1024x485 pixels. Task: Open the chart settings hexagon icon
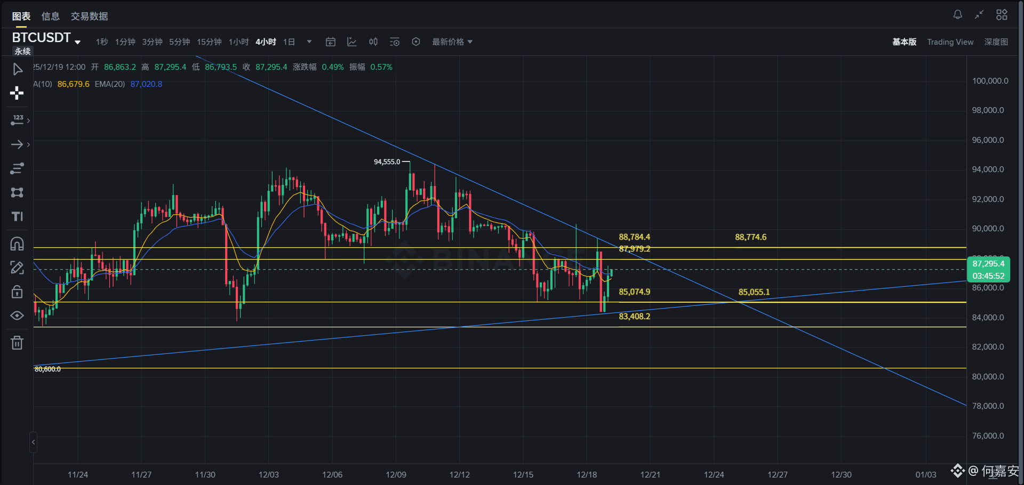[x=416, y=42]
